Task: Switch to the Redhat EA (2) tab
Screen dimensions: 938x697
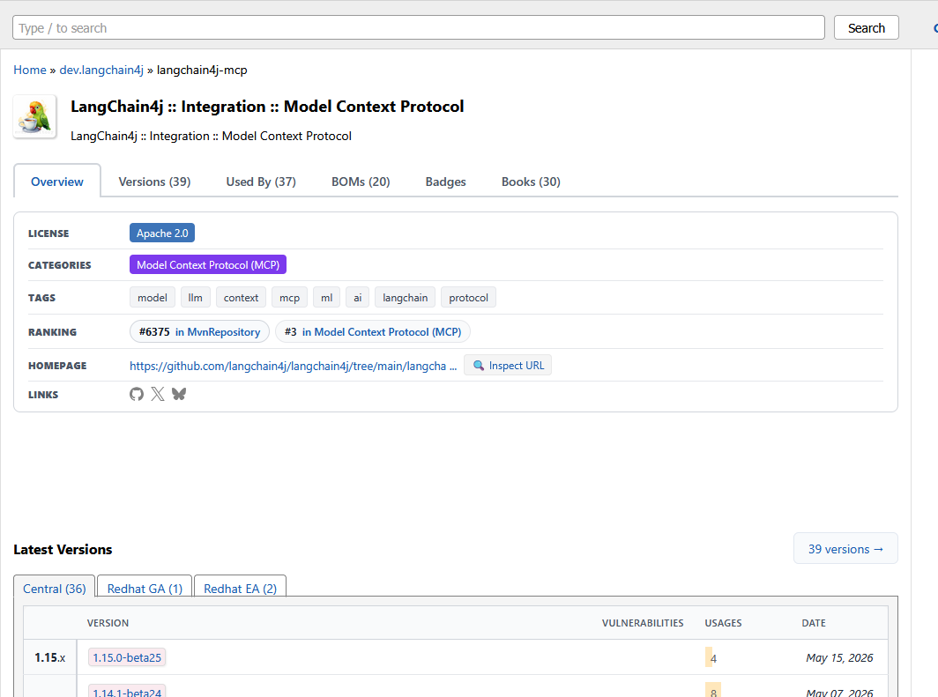Action: tap(241, 589)
